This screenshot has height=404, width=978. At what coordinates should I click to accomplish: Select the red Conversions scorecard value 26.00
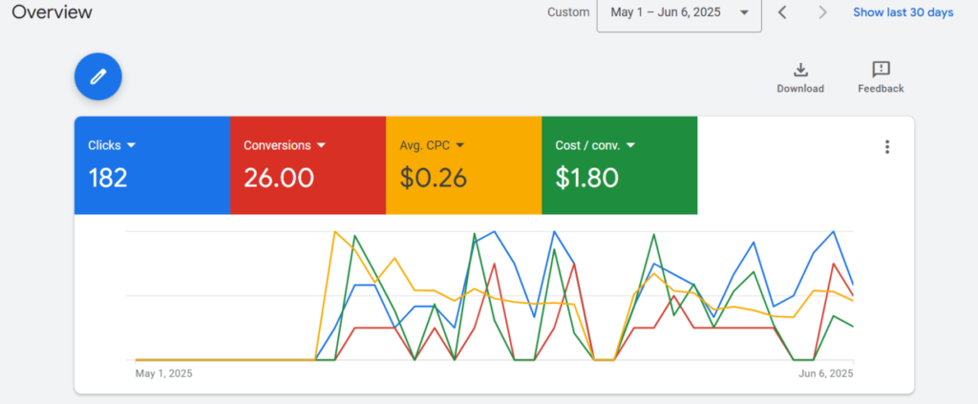[x=279, y=179]
